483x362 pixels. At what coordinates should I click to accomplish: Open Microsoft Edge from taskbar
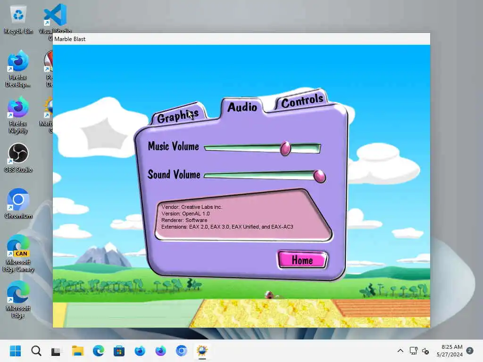pos(98,351)
